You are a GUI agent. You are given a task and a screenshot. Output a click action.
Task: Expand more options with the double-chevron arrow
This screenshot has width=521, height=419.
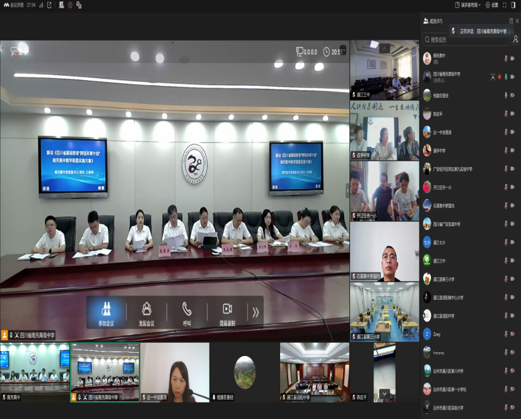pos(255,312)
